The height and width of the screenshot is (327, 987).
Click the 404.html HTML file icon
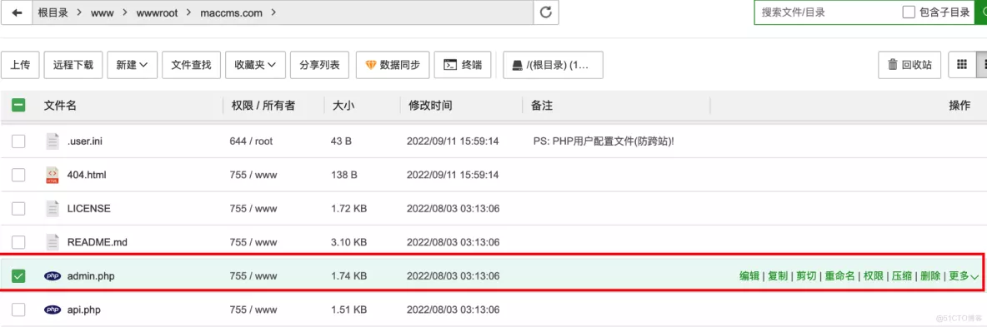tap(53, 175)
